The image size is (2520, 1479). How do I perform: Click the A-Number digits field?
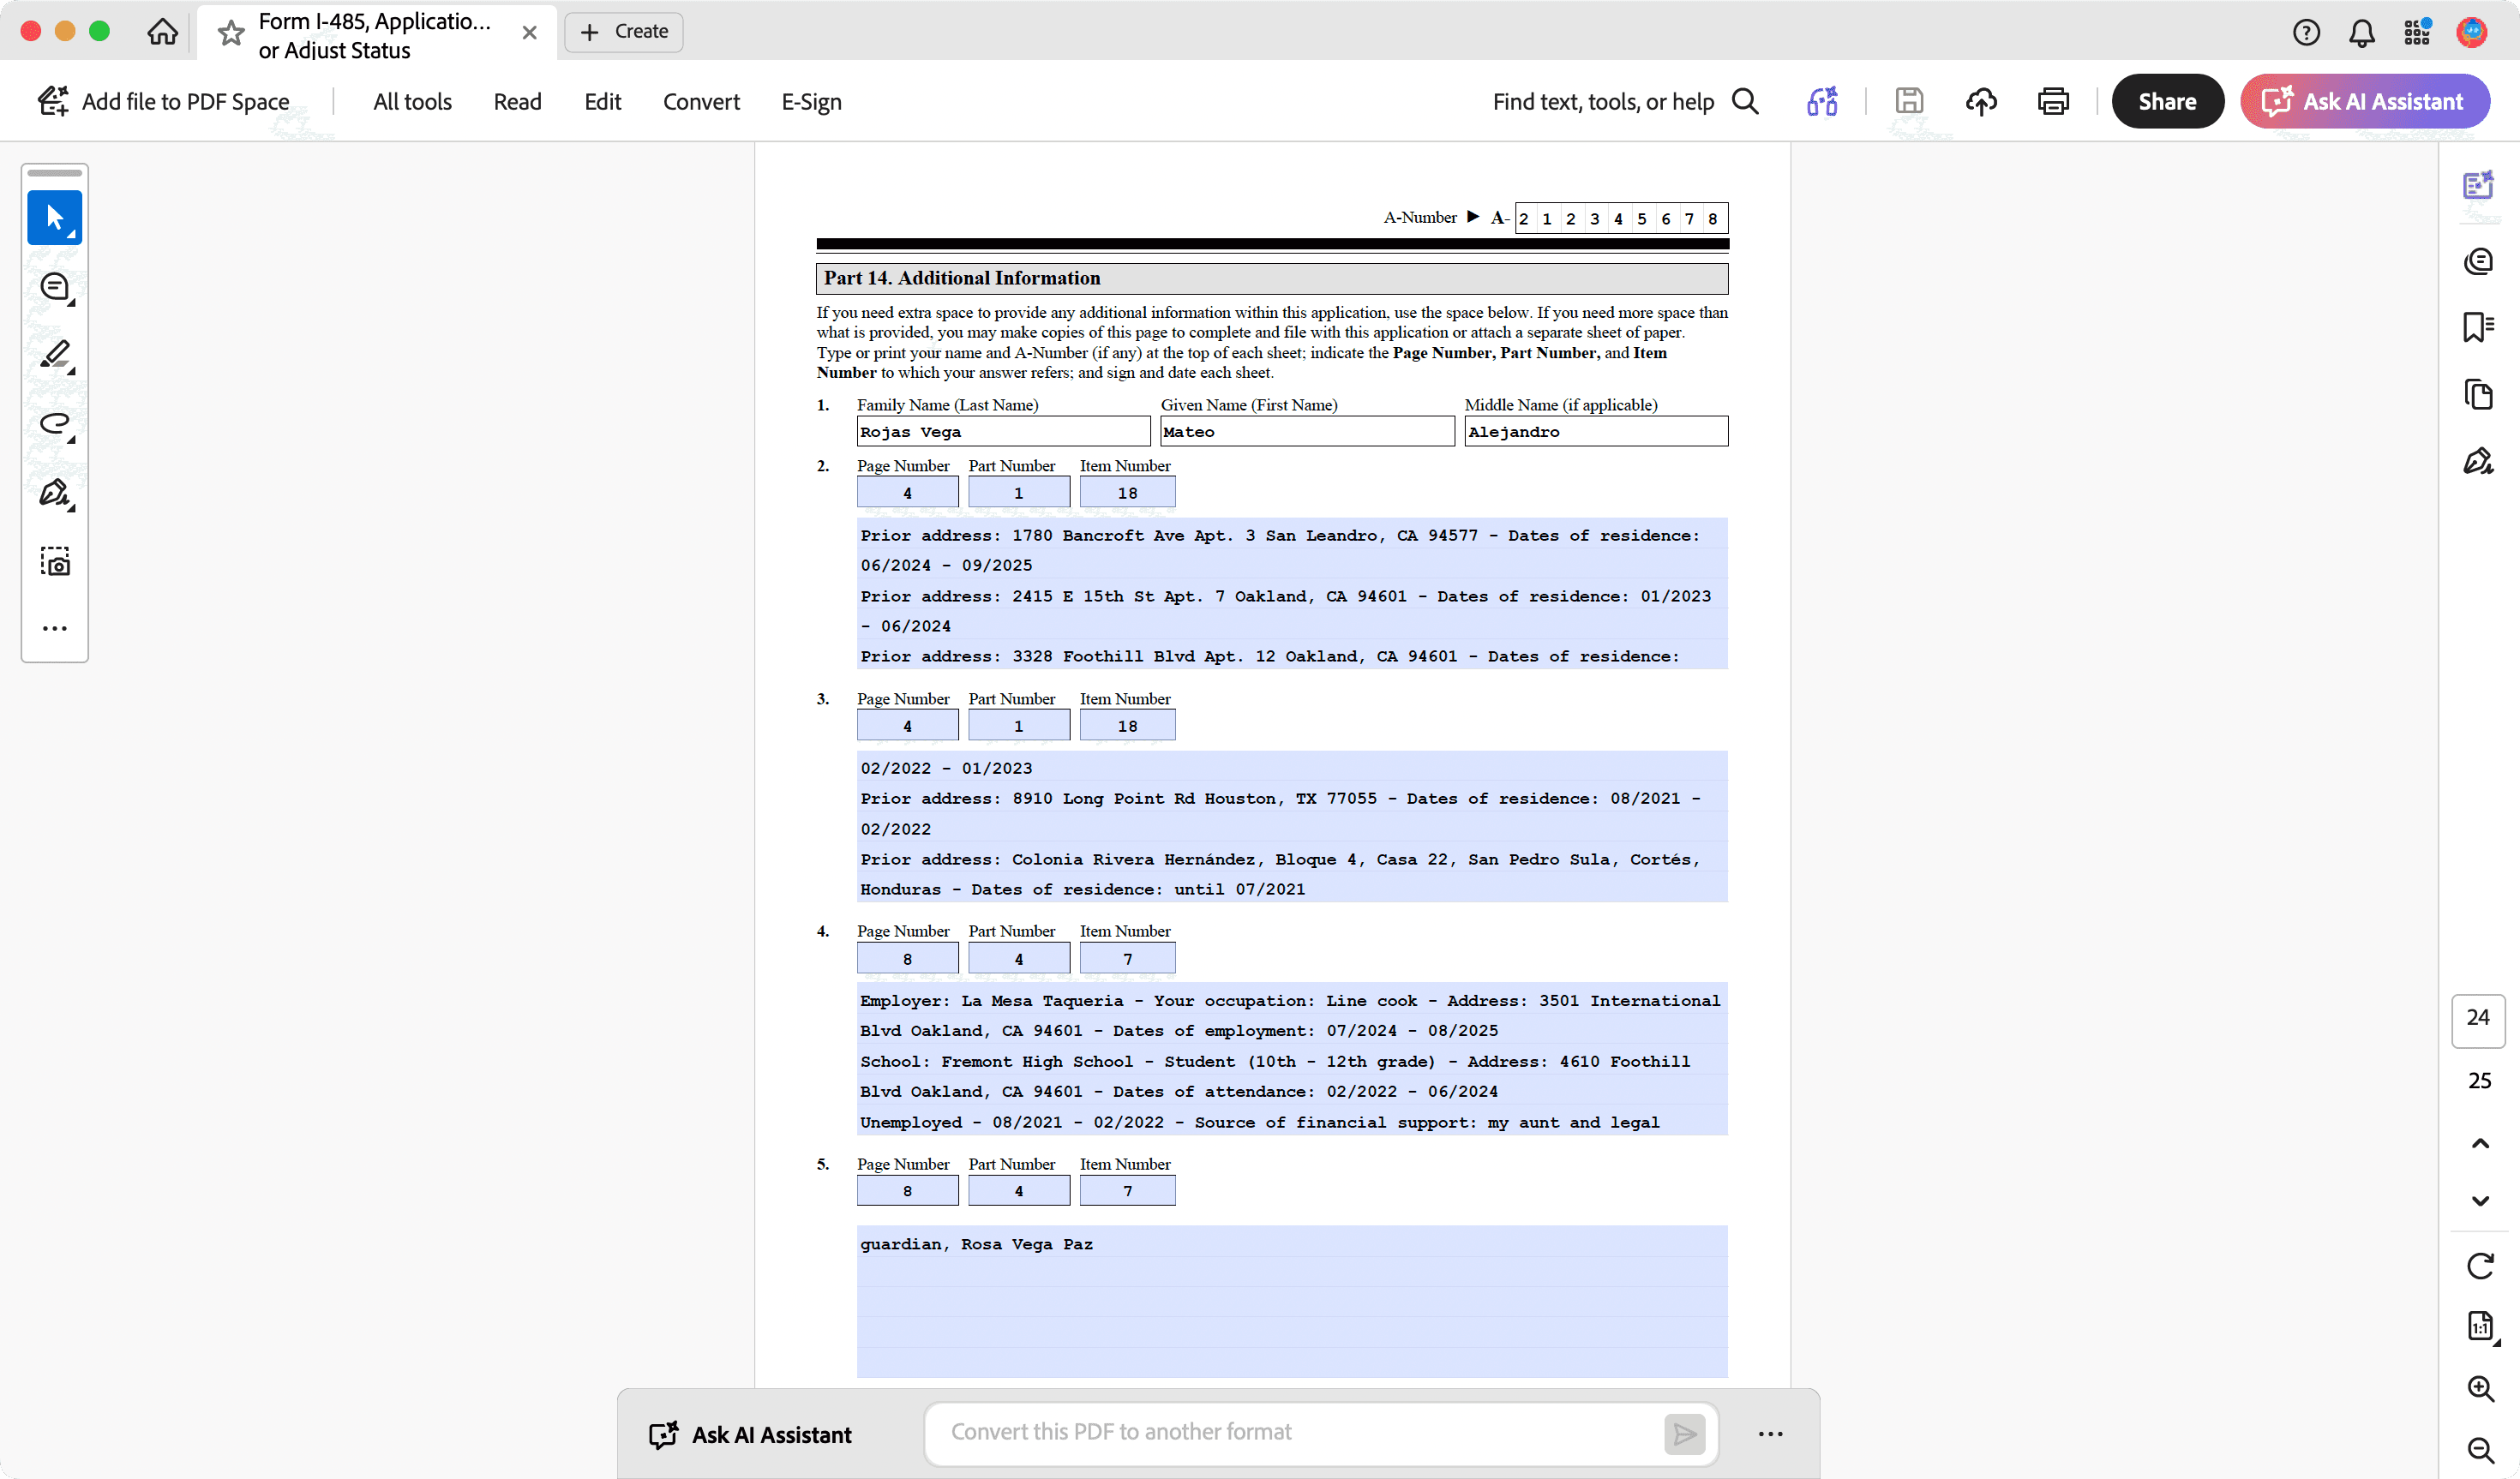[1620, 218]
